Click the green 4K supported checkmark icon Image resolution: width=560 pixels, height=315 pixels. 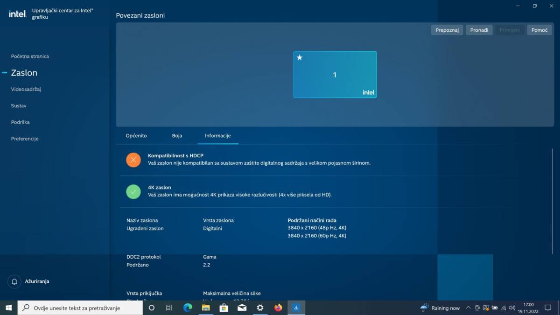133,191
